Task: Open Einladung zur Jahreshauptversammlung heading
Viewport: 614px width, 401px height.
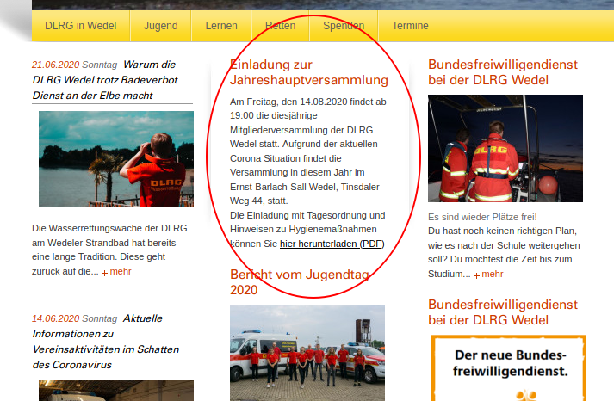Action: [x=308, y=72]
